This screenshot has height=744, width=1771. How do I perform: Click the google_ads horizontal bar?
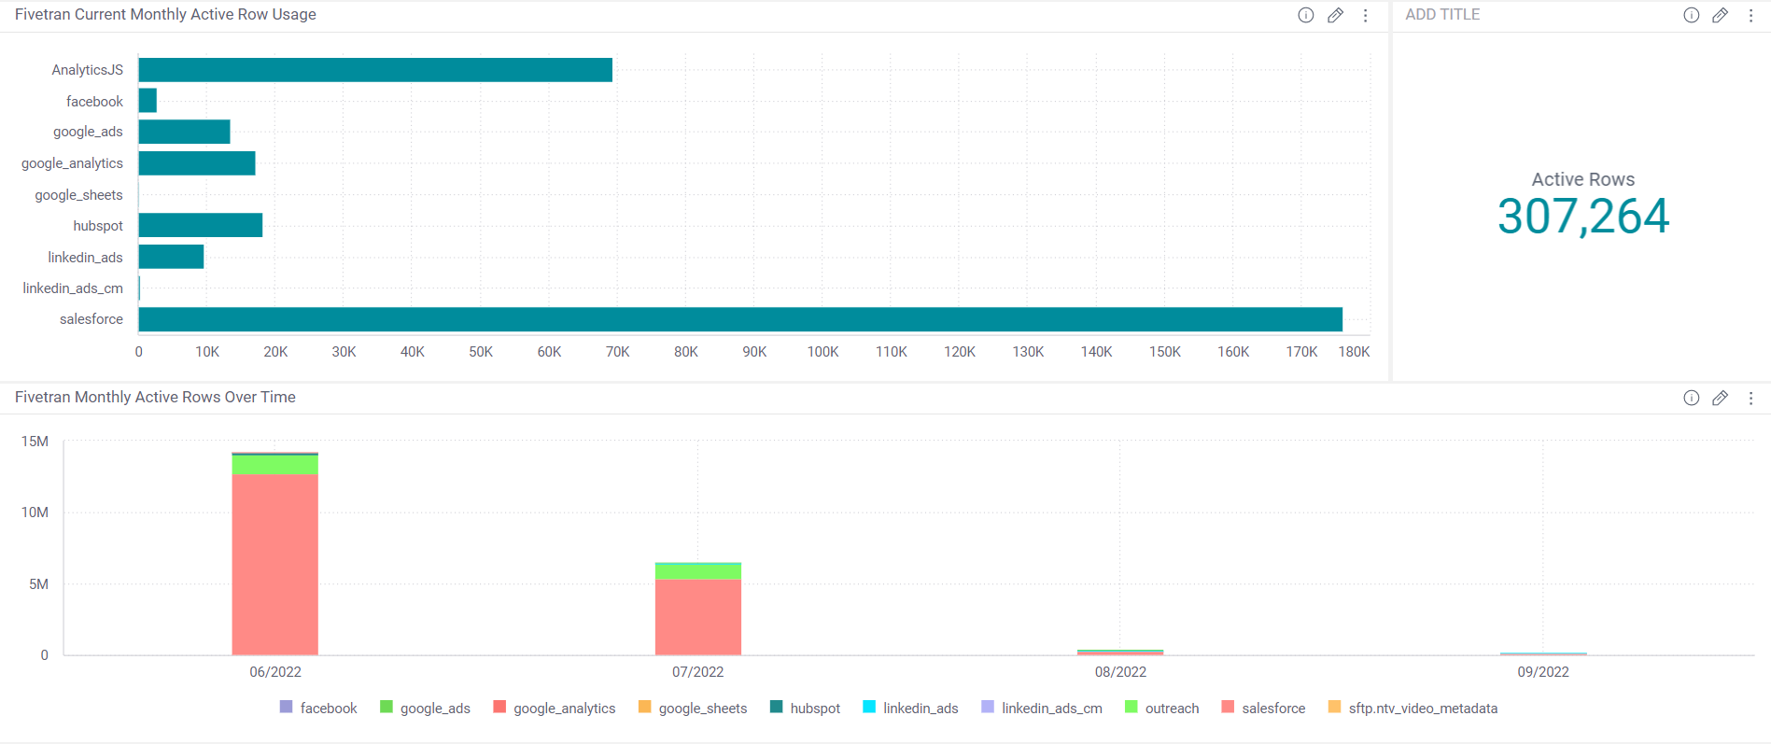184,132
